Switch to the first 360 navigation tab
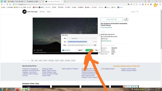Viewport: 162px width, 91px height. (16, 2)
